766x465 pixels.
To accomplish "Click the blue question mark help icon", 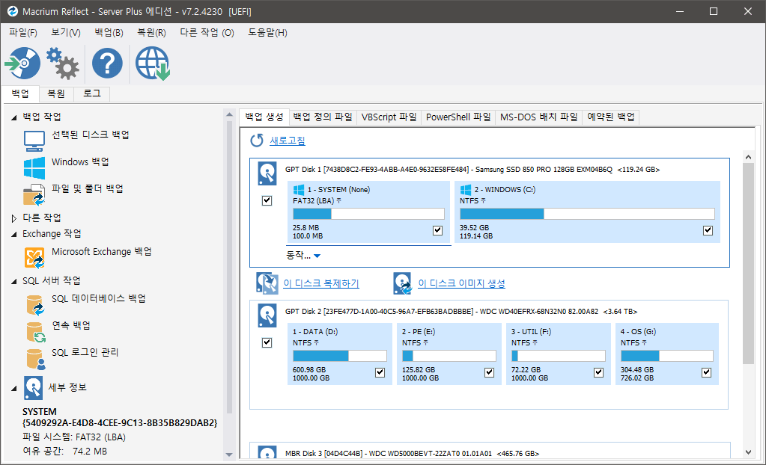I will click(x=108, y=63).
